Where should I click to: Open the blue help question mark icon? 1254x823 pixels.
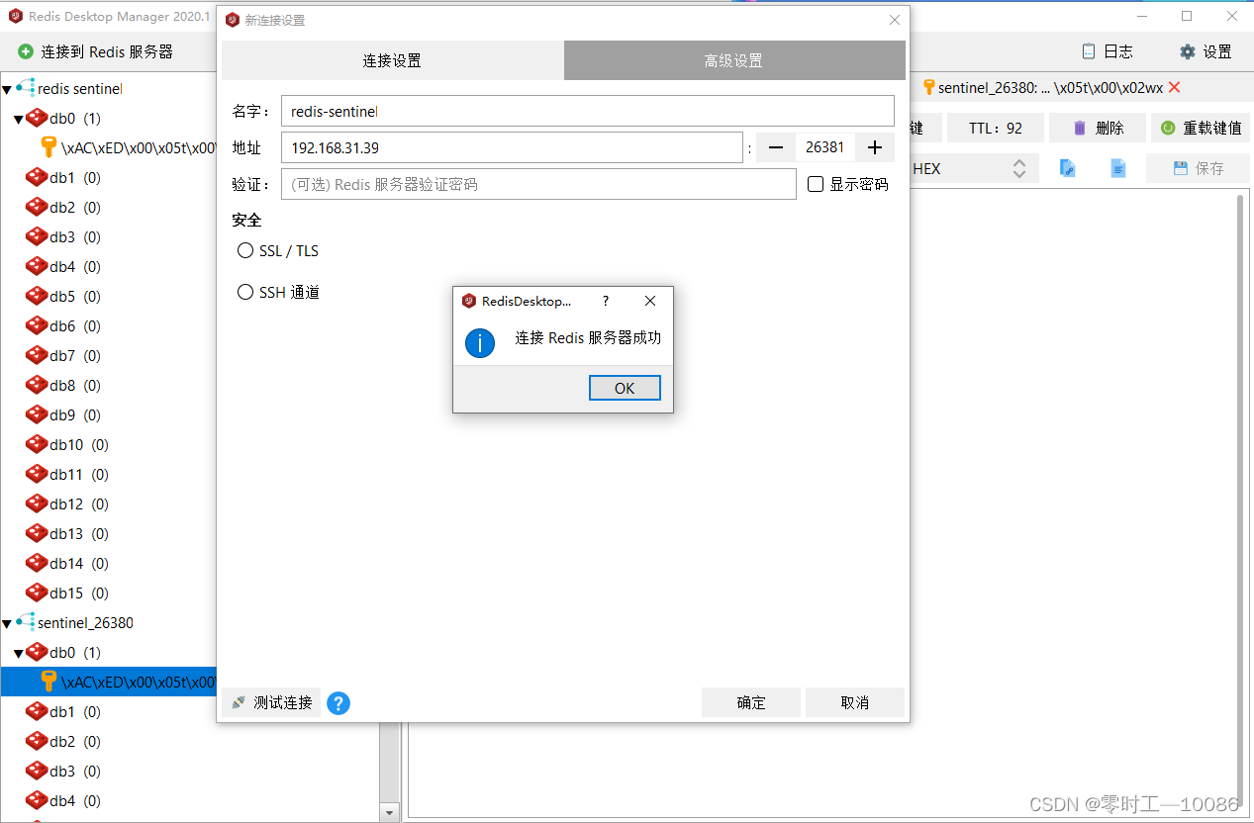click(338, 703)
